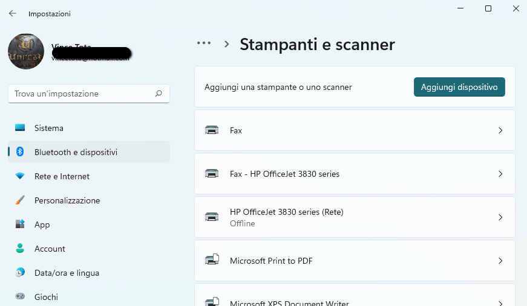
Task: Expand Microsoft Print to PDF chevron
Action: tap(500, 261)
